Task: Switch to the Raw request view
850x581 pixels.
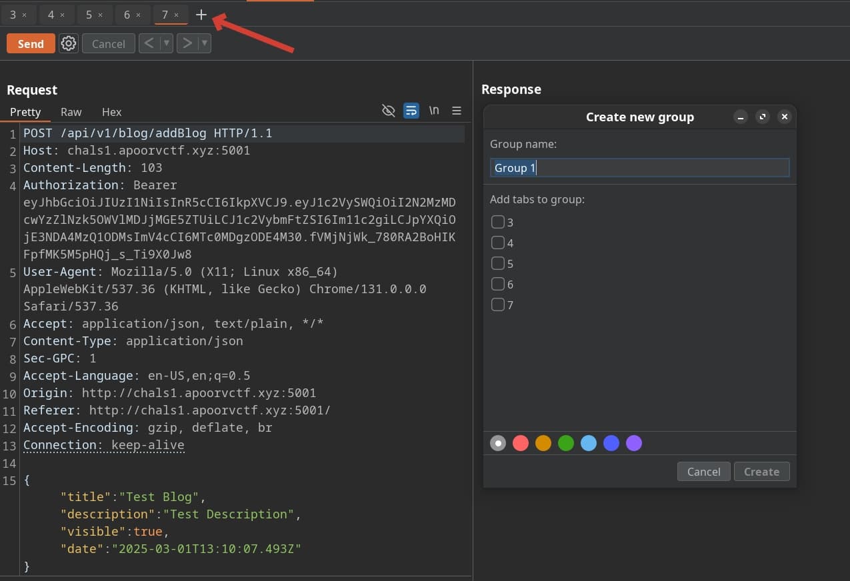Action: coord(71,112)
